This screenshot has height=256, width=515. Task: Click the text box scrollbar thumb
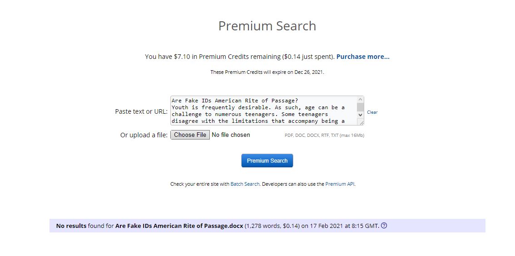(361, 107)
